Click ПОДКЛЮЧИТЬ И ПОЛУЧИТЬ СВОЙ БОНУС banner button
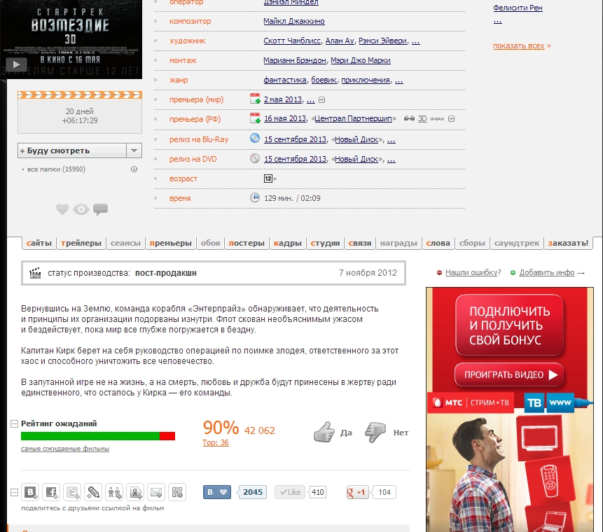 510,325
